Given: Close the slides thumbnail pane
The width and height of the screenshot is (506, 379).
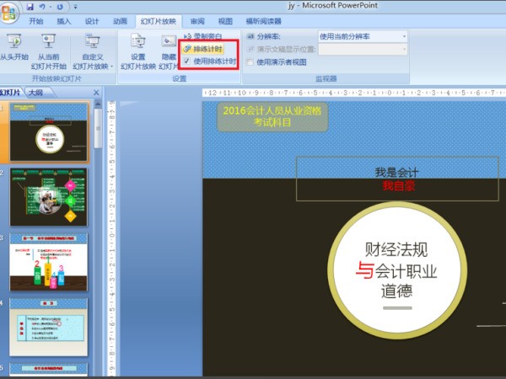Looking at the screenshot, I should click(96, 92).
